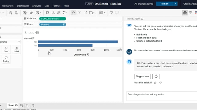Open dropdown arrow beside fit view icon
This screenshot has width=197, height=110.
(94, 13)
